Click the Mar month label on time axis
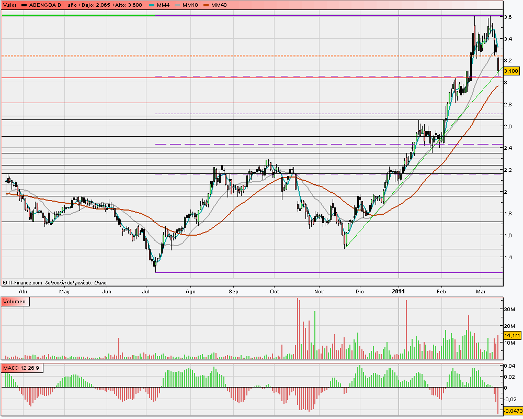This screenshot has height=419, width=523. [x=481, y=292]
